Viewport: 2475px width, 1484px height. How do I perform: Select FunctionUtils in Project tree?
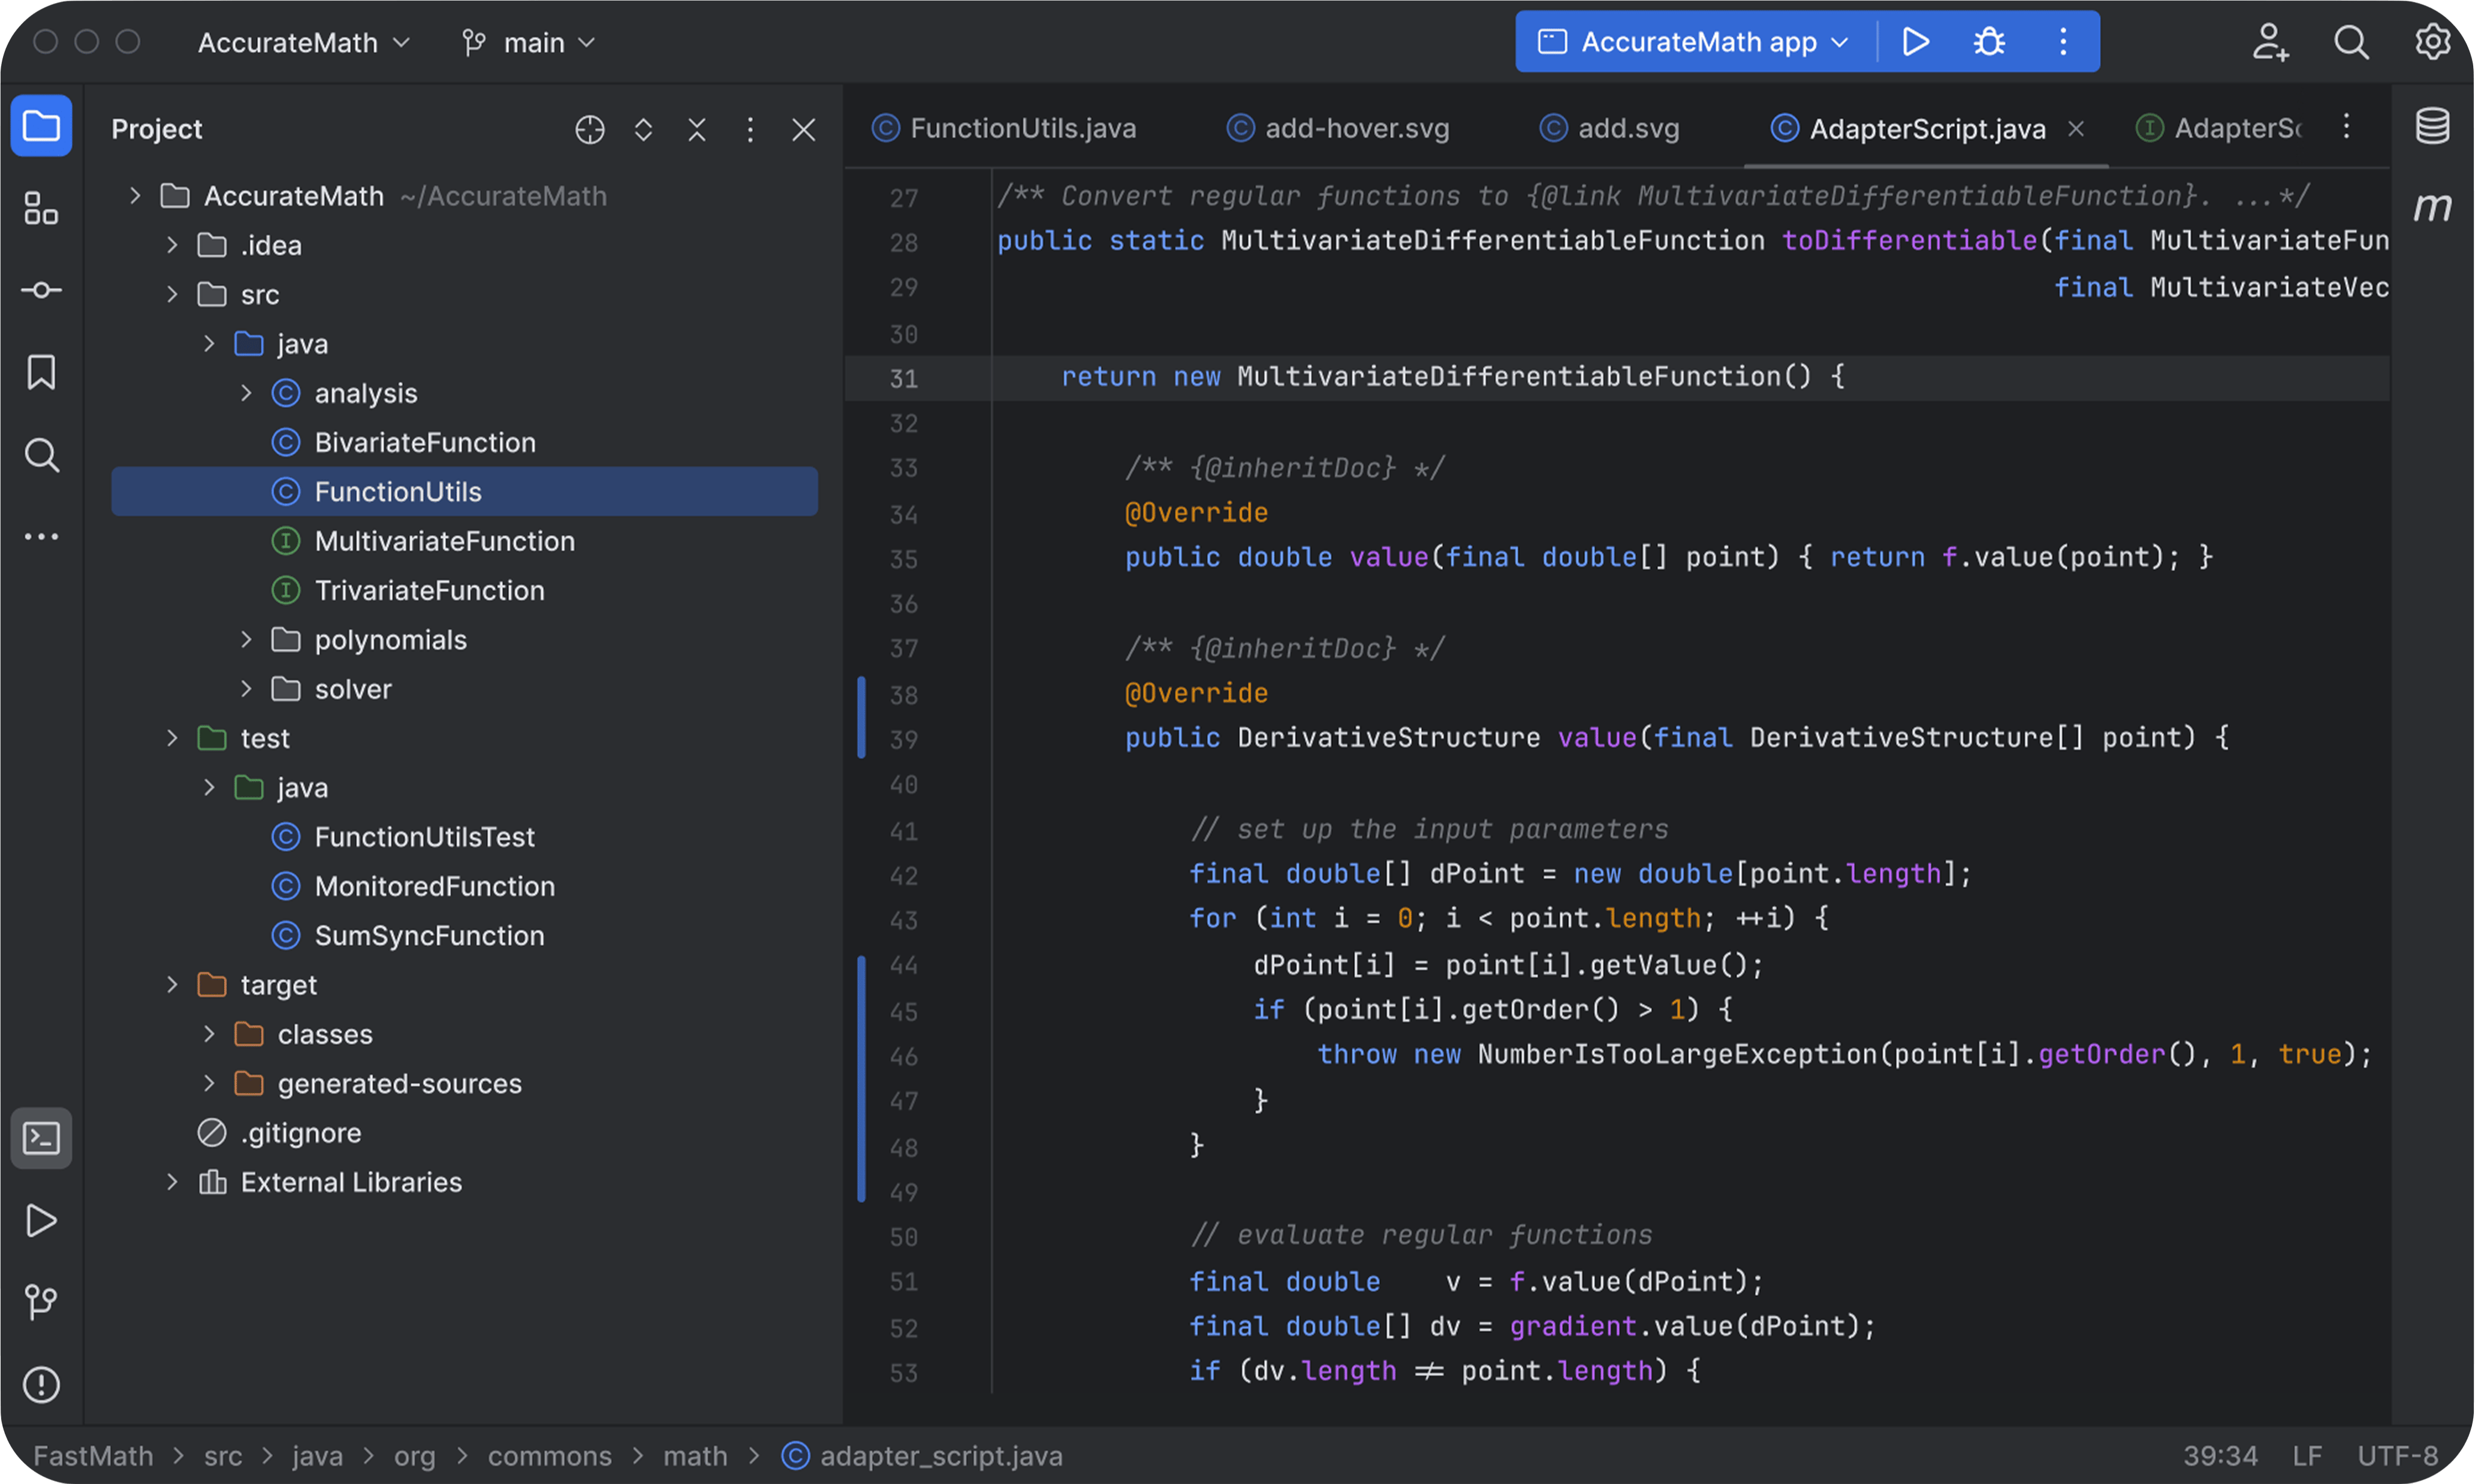click(464, 491)
